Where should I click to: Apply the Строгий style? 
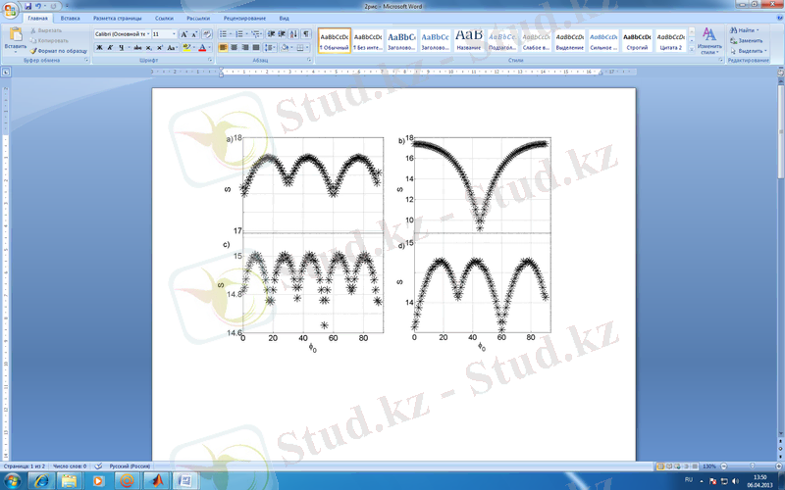637,40
